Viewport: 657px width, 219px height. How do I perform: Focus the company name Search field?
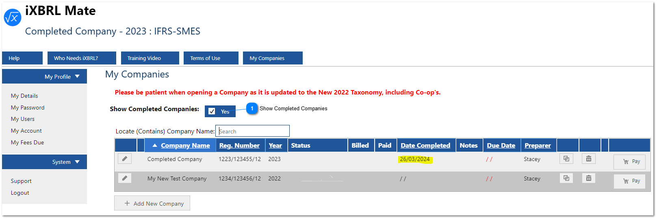click(x=252, y=131)
